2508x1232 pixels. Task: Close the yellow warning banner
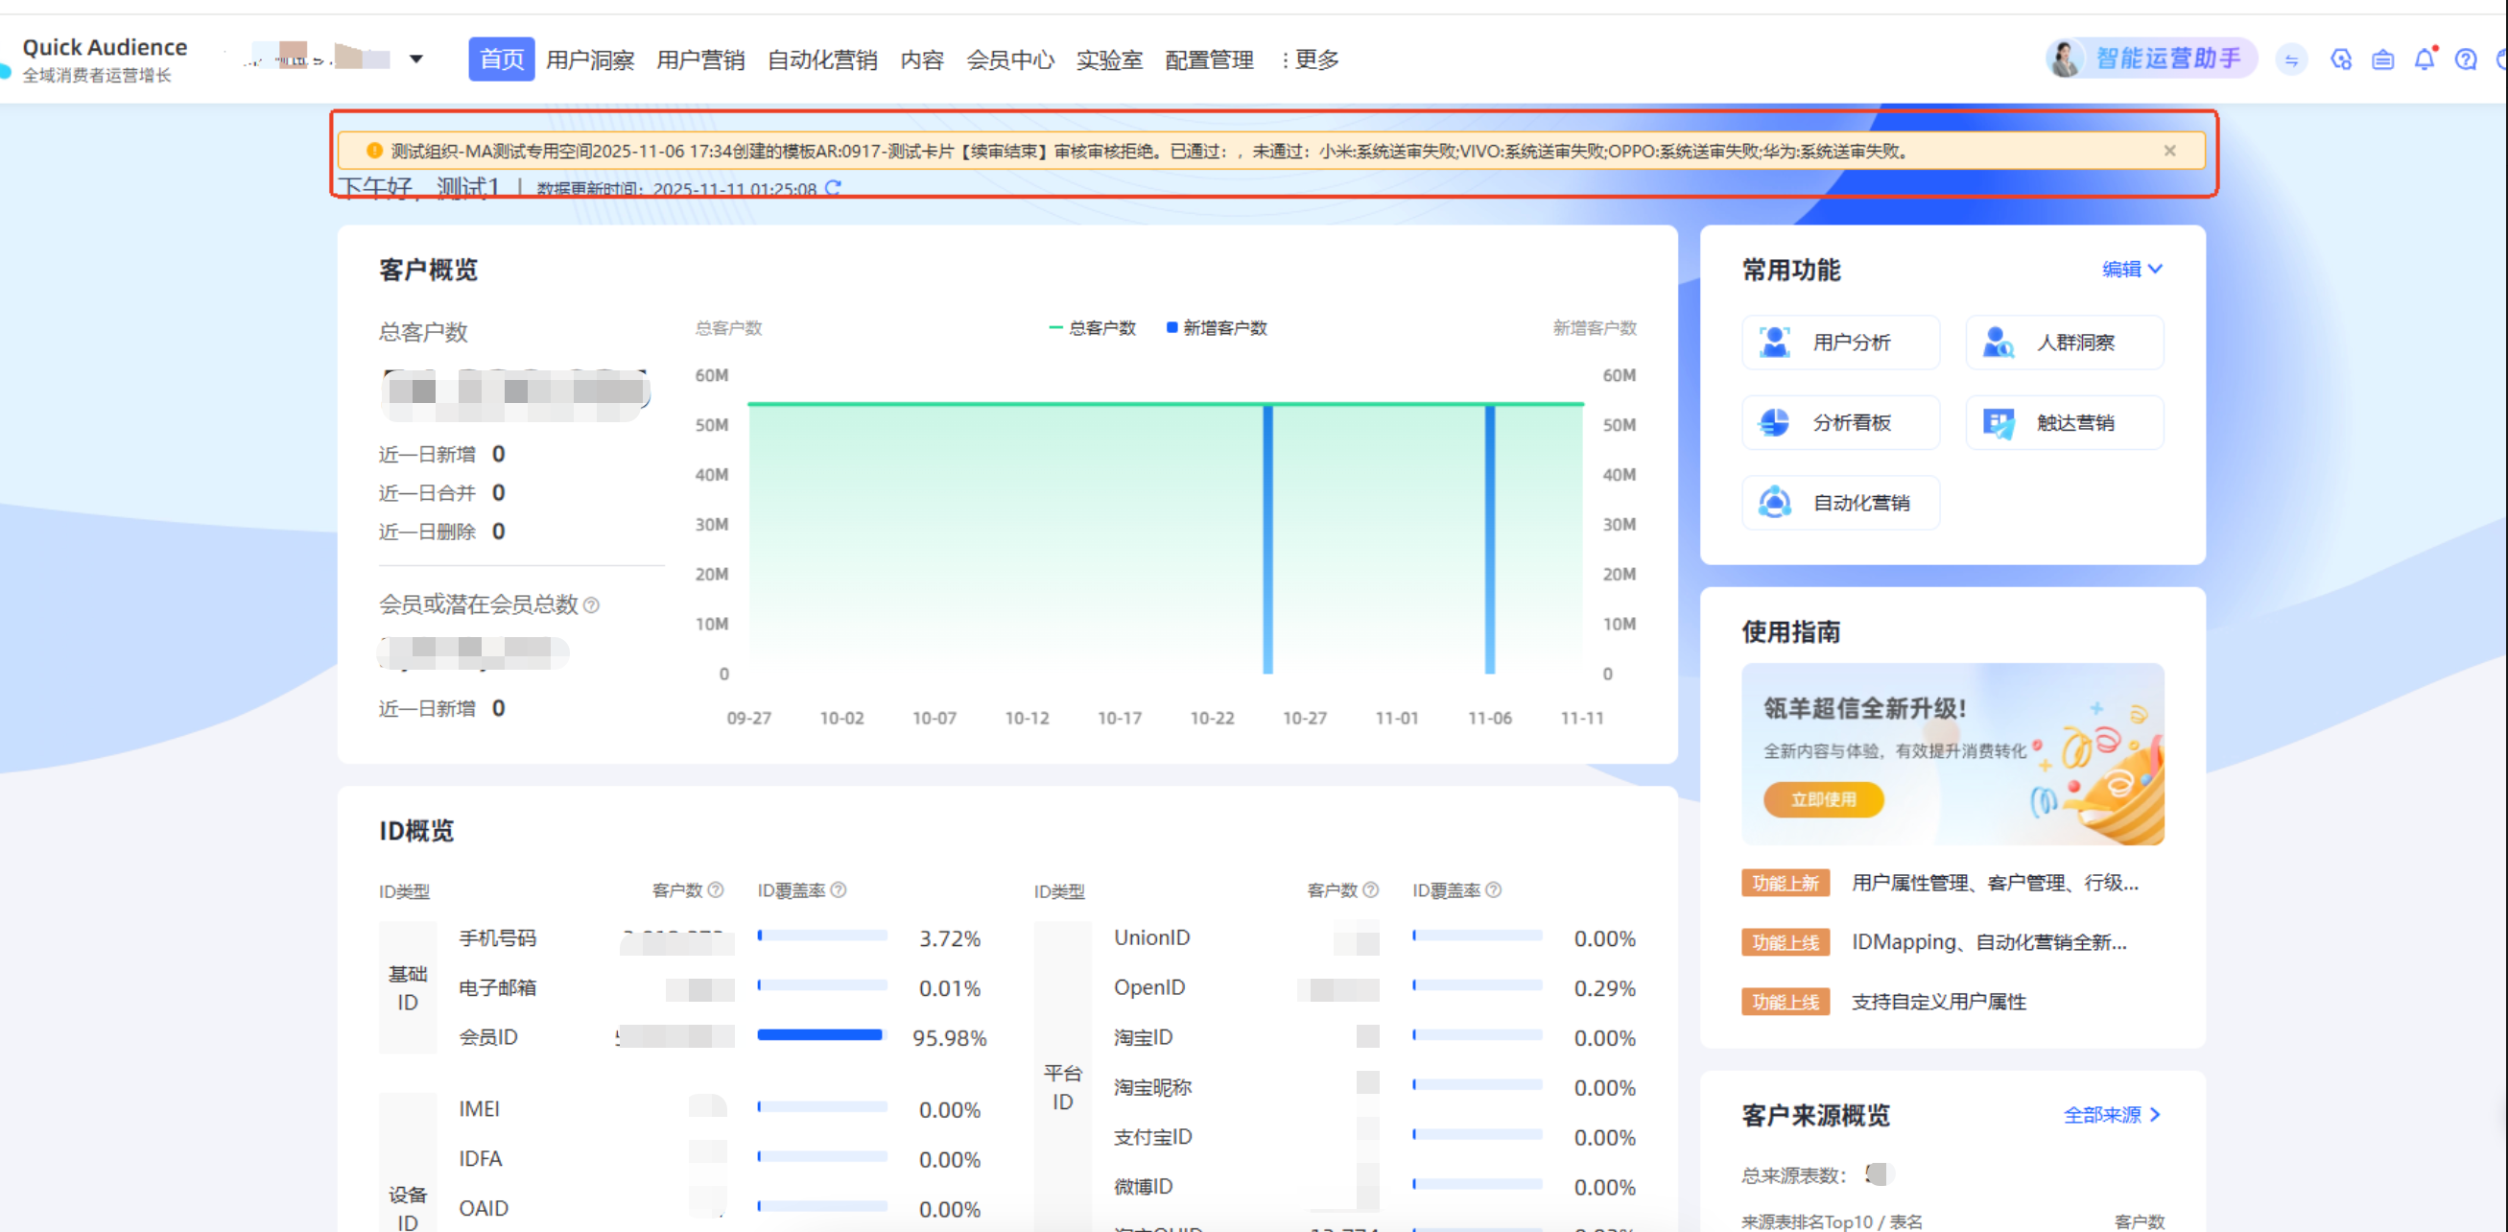coord(2169,151)
